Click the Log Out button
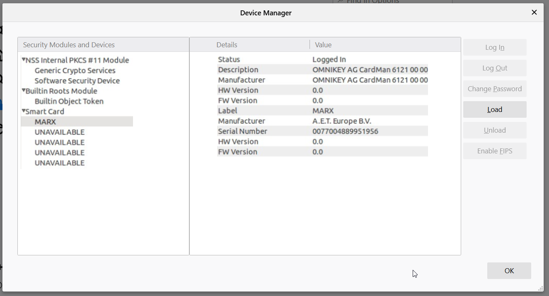 pyautogui.click(x=495, y=68)
